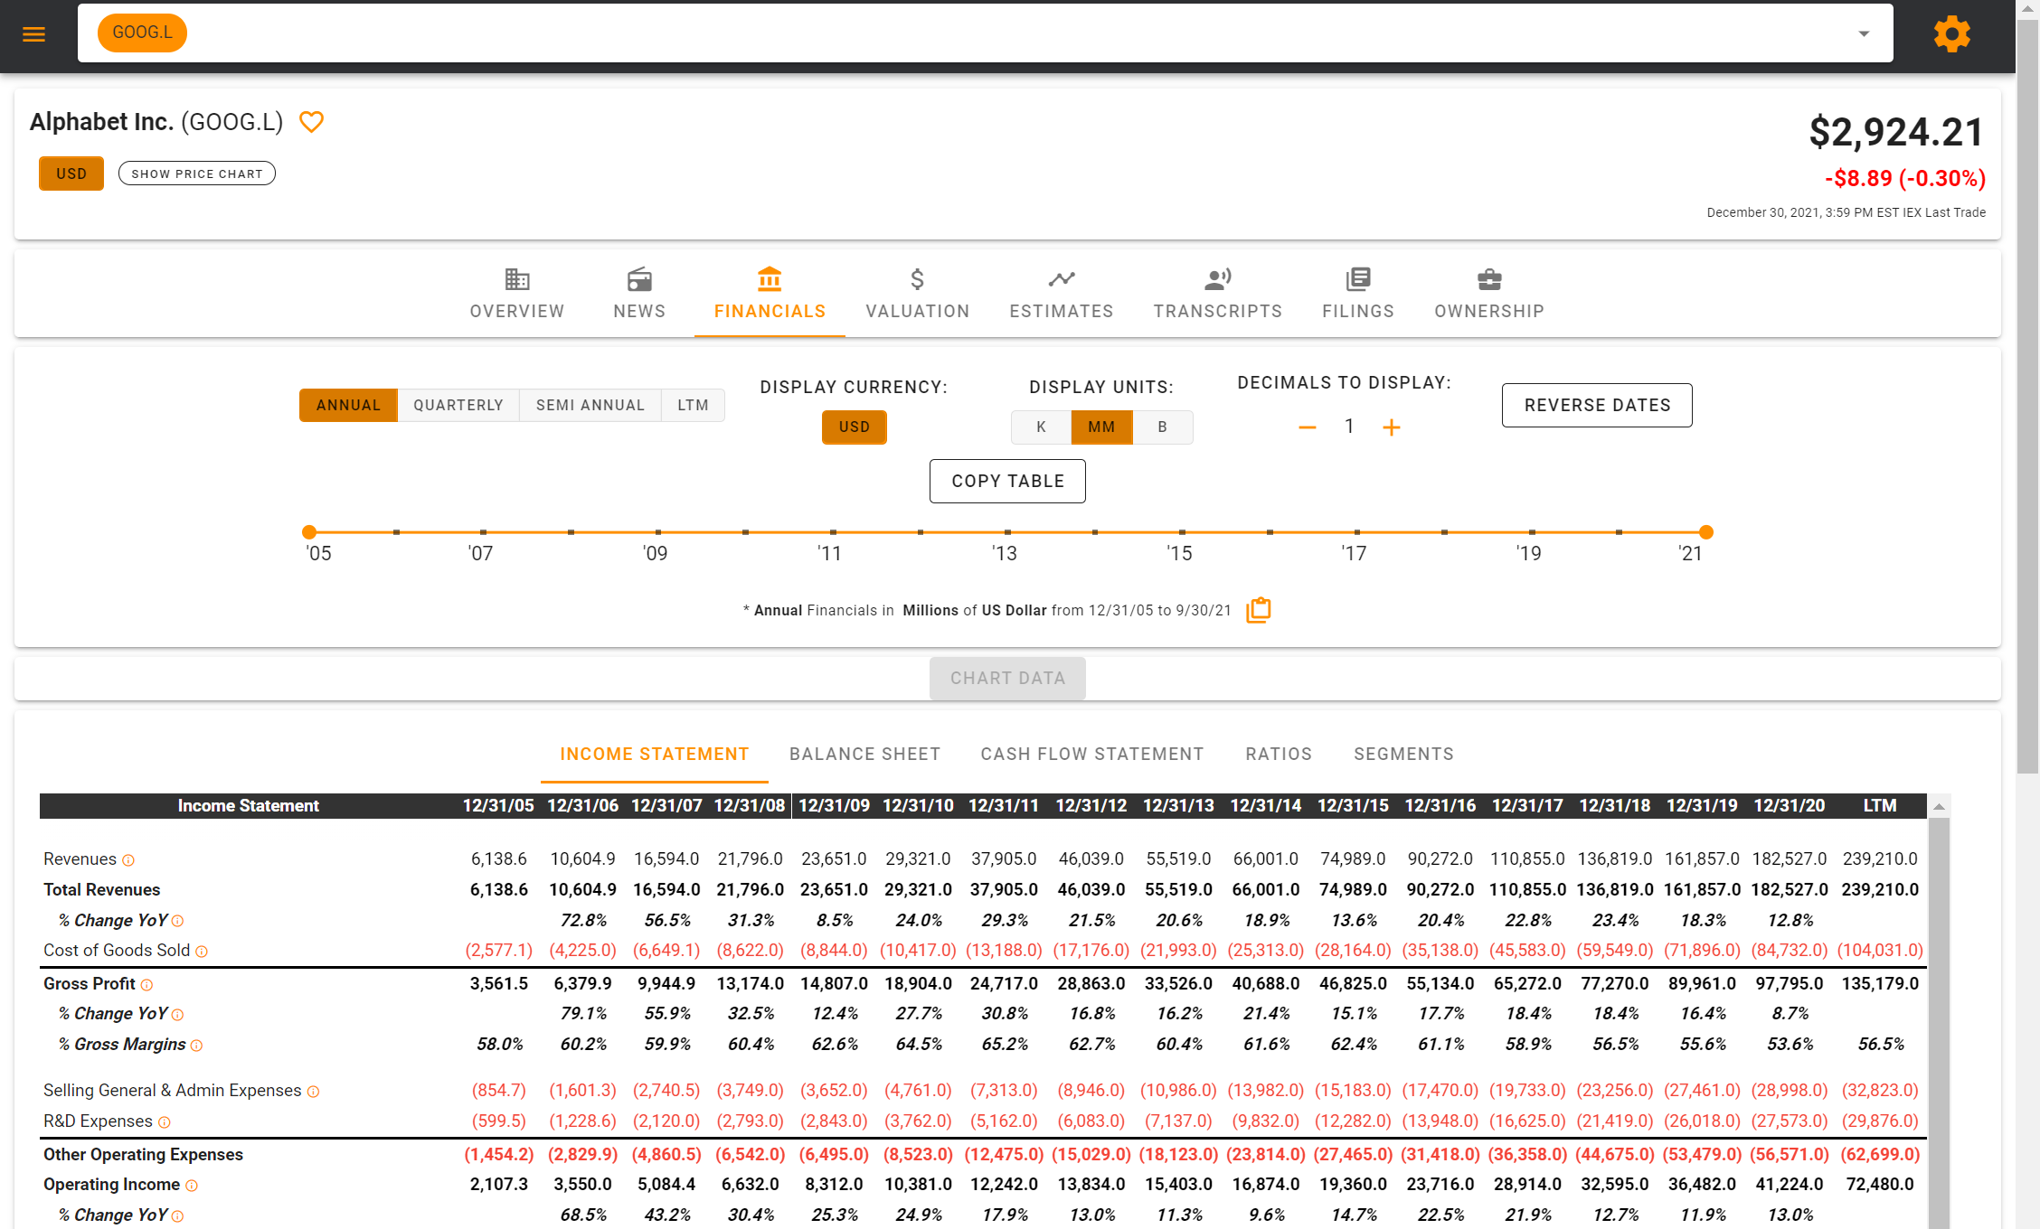Click the stock price $2,924.21
The image size is (2040, 1229).
(x=1896, y=133)
